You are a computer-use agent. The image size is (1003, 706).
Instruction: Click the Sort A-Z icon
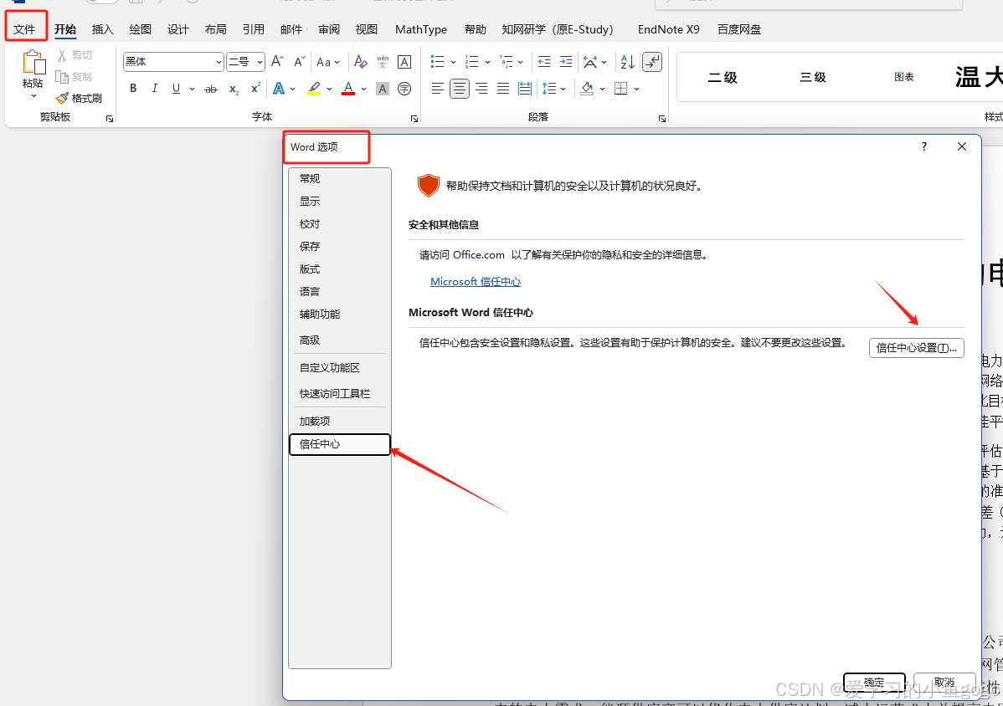628,61
